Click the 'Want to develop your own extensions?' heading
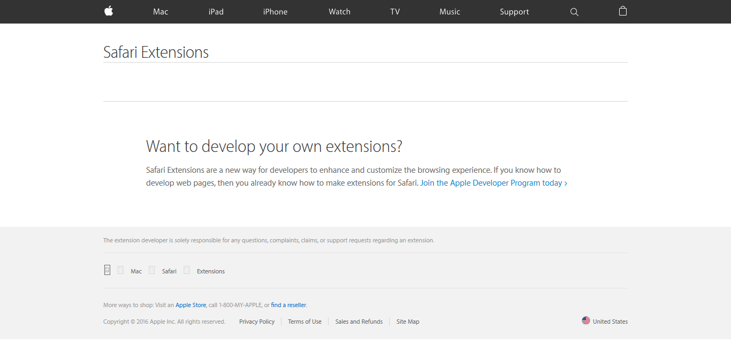731x344 pixels. pos(274,147)
